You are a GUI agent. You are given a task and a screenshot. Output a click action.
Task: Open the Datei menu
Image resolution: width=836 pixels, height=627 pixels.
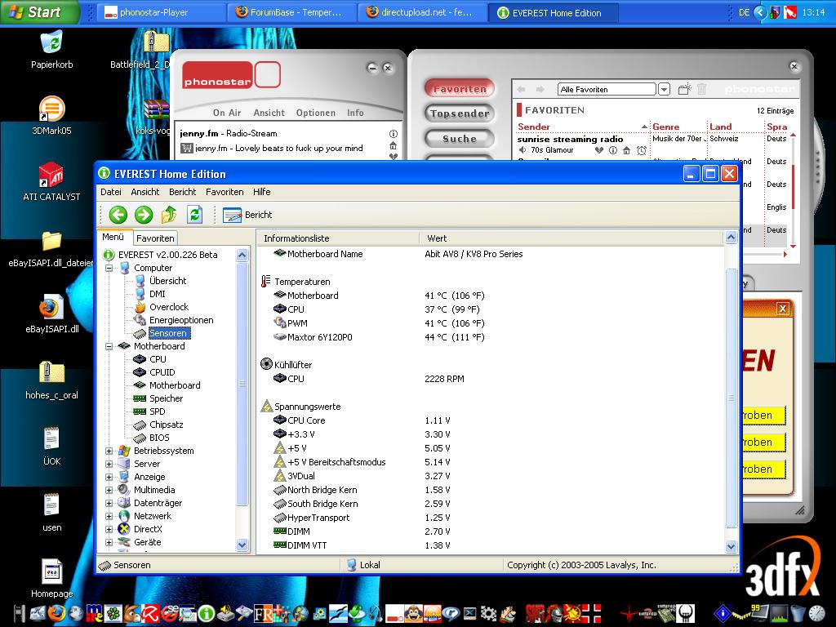click(x=110, y=192)
